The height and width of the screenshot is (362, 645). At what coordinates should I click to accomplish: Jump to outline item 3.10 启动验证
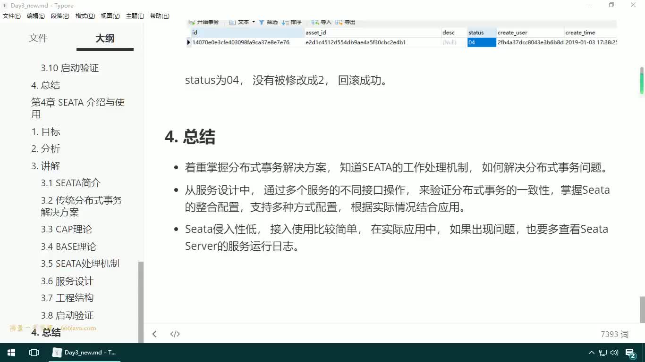click(70, 68)
